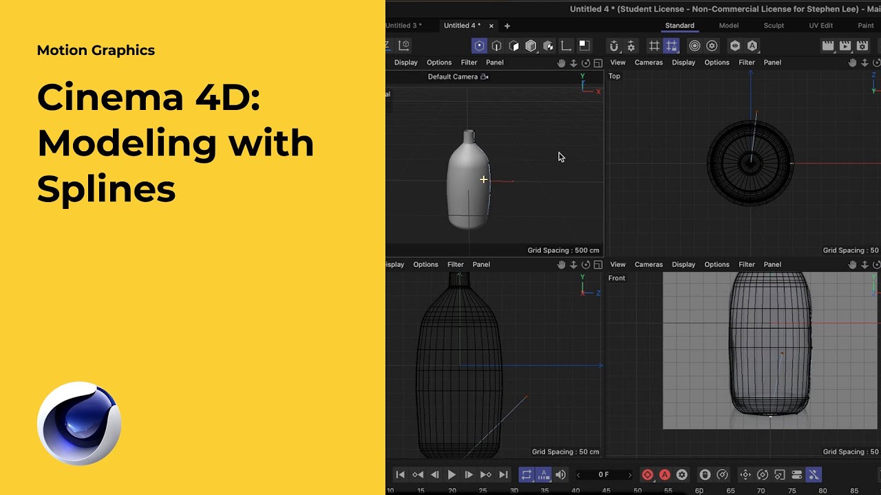881x495 pixels.
Task: Switch to Model layout tab
Action: [729, 25]
